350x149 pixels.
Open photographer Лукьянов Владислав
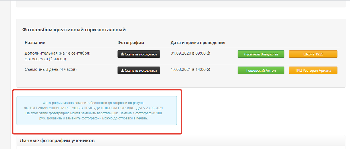(261, 54)
